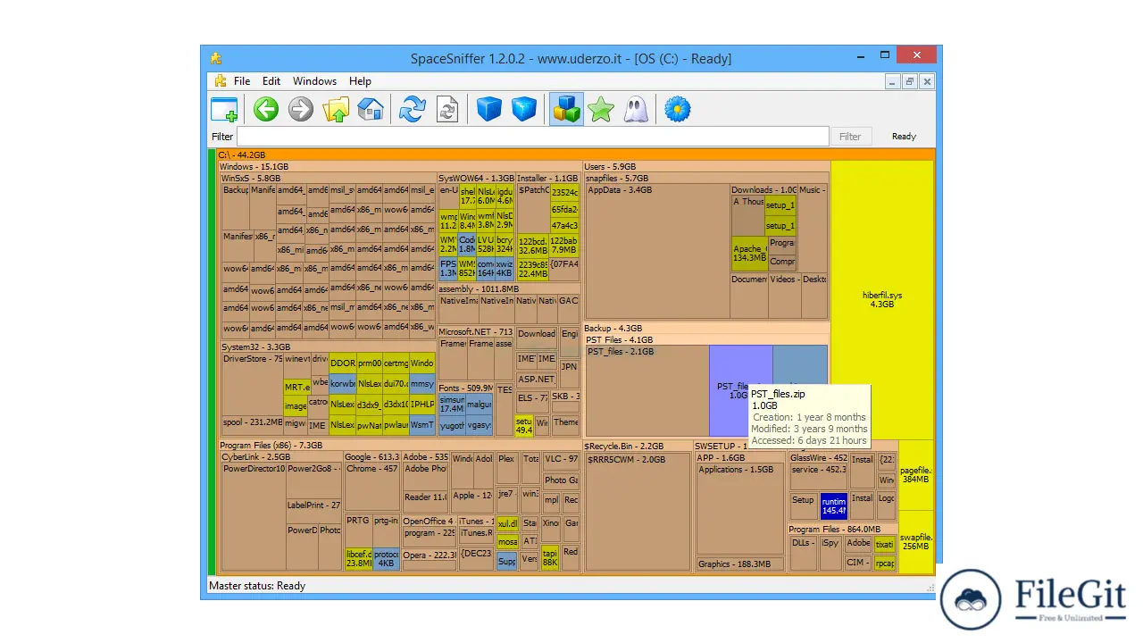The image size is (1143, 643).
Task: Click the blue flower donate icon
Action: point(678,110)
